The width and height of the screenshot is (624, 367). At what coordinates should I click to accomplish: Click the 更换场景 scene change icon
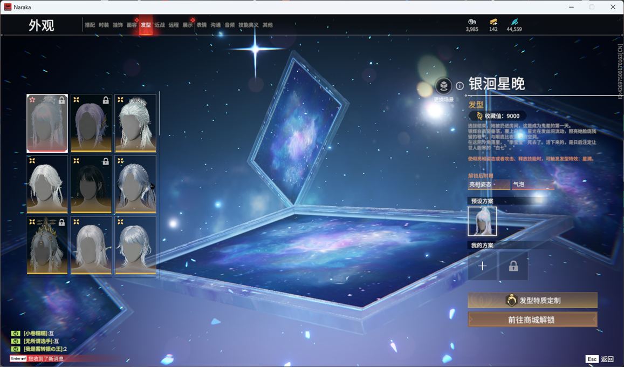tap(443, 86)
